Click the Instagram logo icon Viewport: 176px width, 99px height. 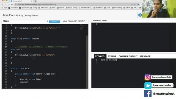point(147,77)
